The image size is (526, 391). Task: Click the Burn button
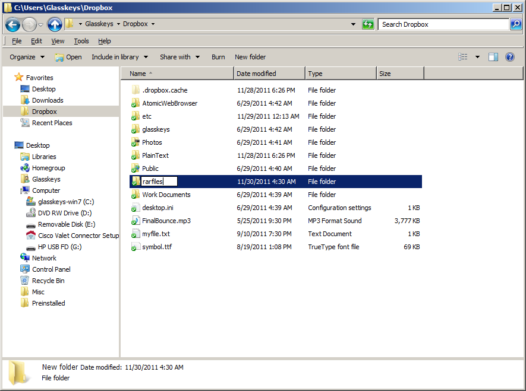218,57
